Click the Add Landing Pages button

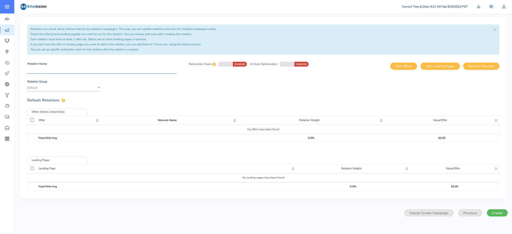coord(440,66)
